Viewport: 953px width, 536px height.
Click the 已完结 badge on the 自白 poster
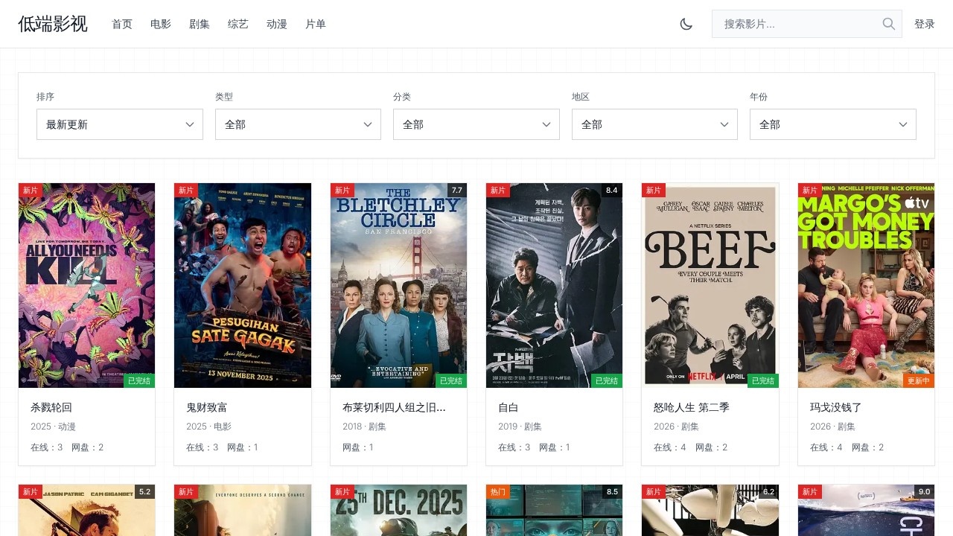[606, 380]
